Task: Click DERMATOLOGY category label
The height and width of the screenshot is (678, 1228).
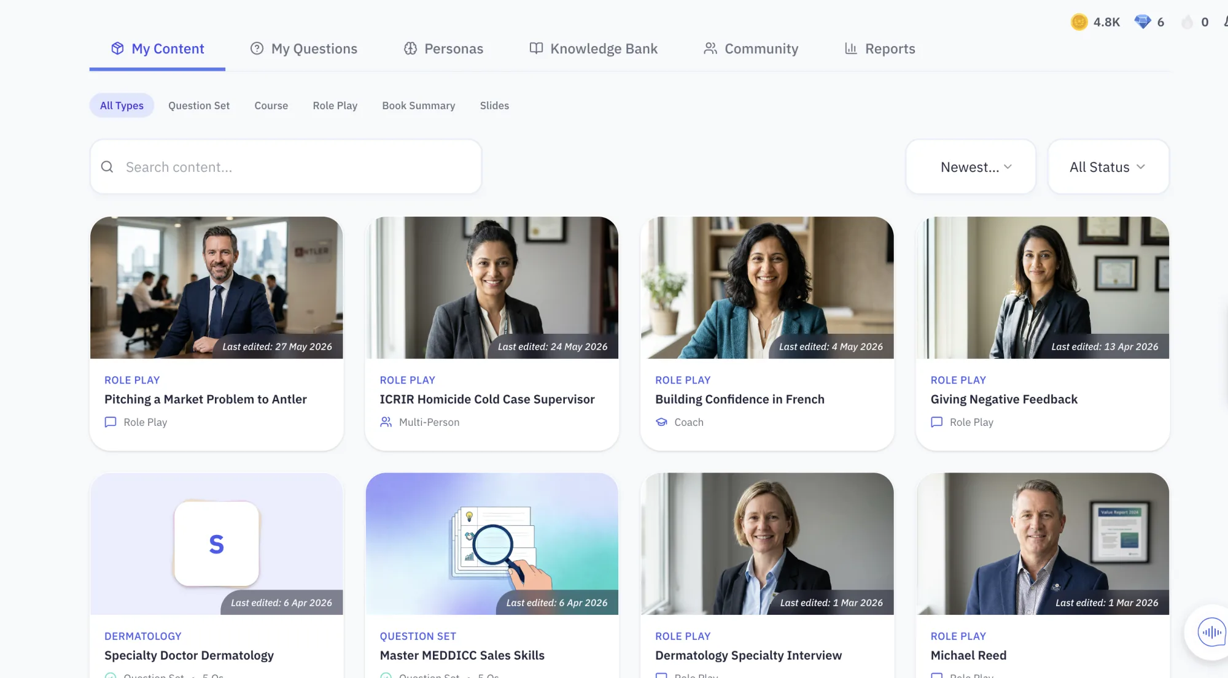Action: click(142, 636)
